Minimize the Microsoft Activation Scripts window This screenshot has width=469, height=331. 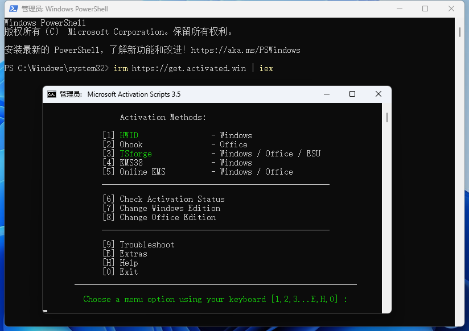tap(327, 94)
